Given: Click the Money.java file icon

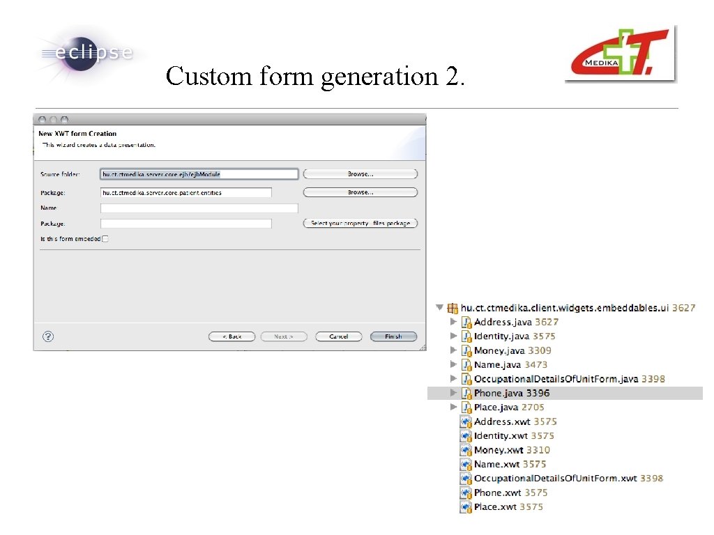Looking at the screenshot, I should click(466, 351).
